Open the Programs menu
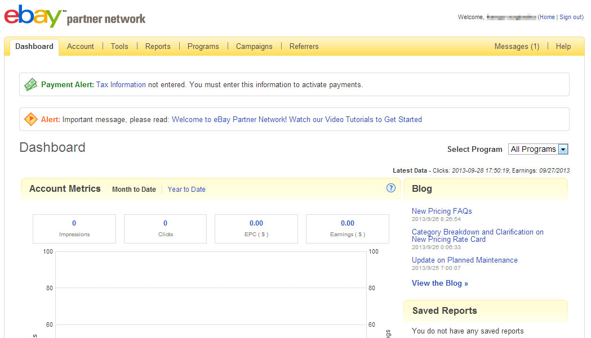 (203, 46)
